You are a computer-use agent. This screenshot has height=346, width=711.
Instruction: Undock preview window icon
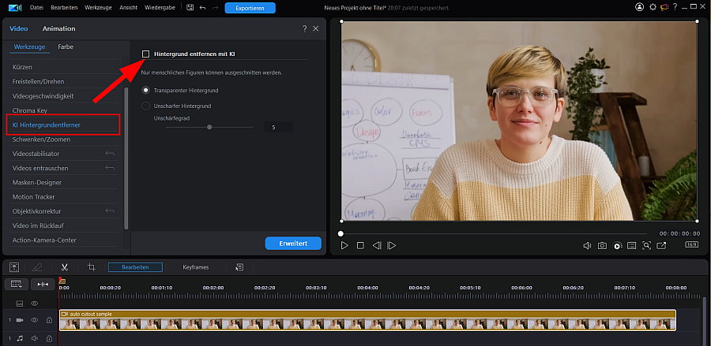pyautogui.click(x=661, y=246)
